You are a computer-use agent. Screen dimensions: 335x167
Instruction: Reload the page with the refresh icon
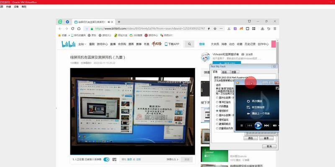[x=72, y=28]
